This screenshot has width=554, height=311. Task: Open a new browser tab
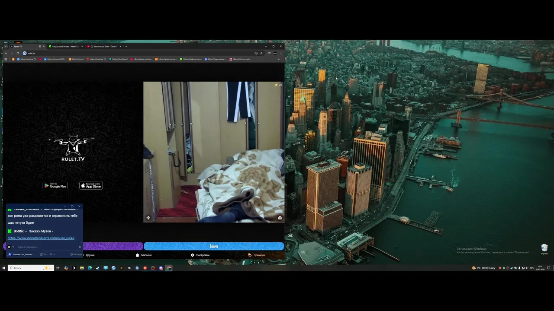[x=126, y=46]
